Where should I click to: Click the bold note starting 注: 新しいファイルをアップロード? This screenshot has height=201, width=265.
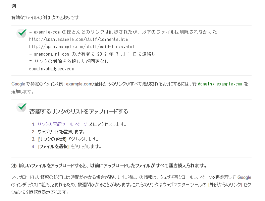[x=109, y=165]
